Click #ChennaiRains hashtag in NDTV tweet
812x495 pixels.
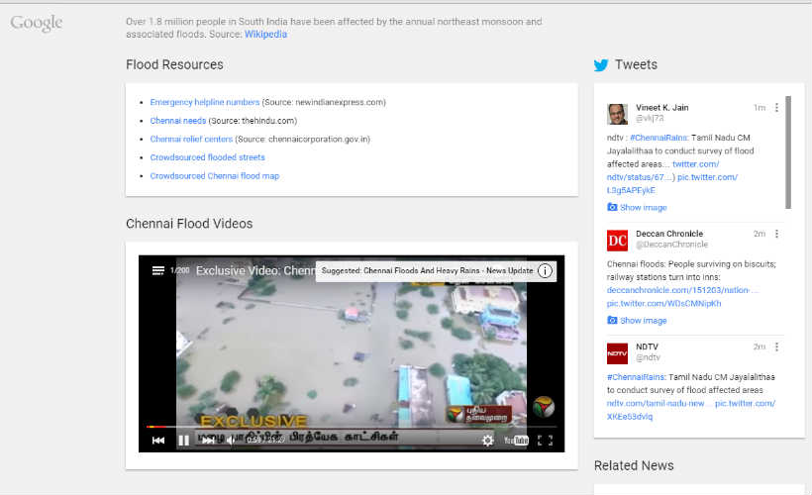(636, 377)
